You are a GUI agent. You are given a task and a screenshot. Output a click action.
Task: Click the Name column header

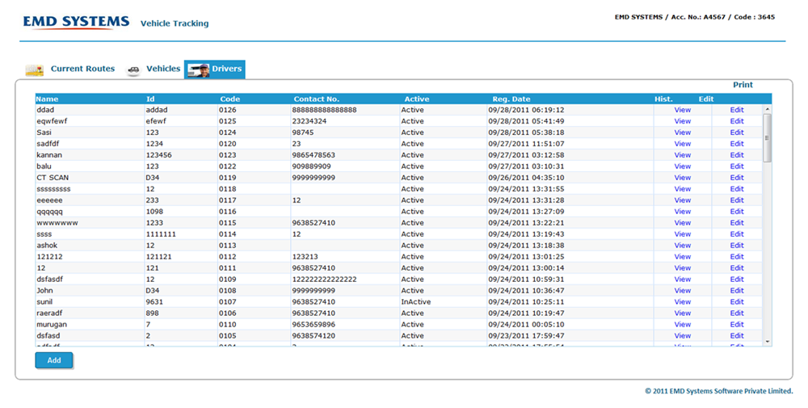coord(48,99)
